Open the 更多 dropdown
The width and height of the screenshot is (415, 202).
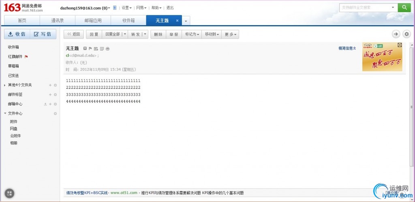[x=230, y=34]
